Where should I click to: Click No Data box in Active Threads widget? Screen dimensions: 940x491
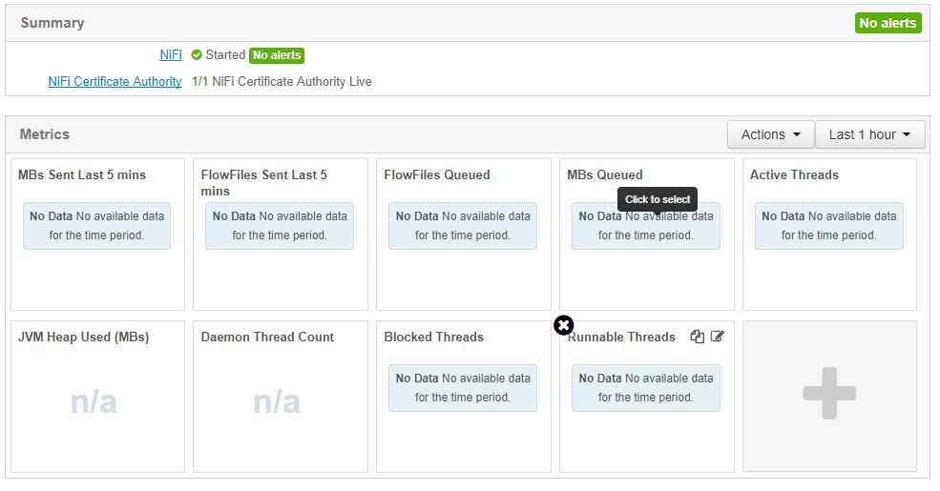tap(829, 226)
